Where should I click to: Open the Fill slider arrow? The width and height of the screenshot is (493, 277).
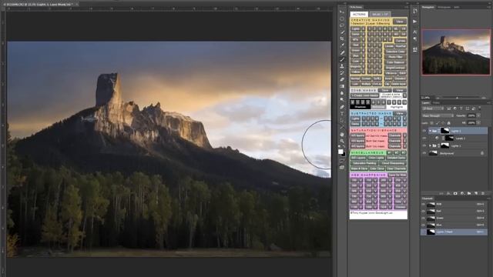pyautogui.click(x=478, y=123)
